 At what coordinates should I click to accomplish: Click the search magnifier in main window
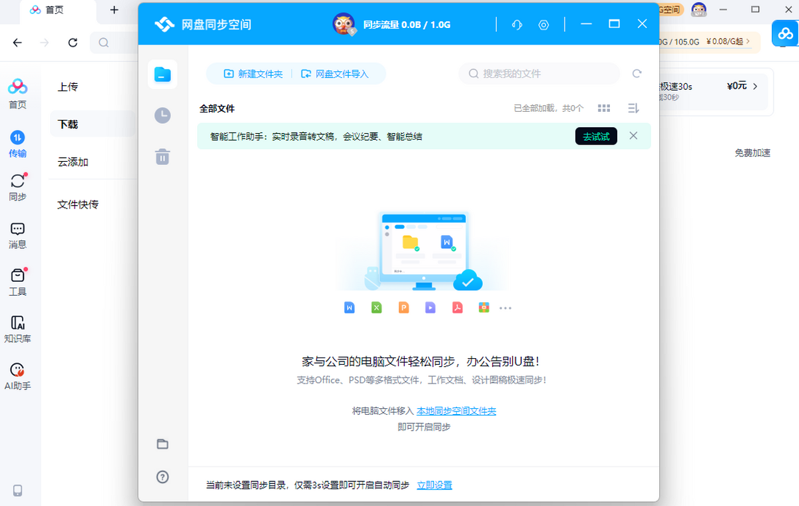click(104, 43)
